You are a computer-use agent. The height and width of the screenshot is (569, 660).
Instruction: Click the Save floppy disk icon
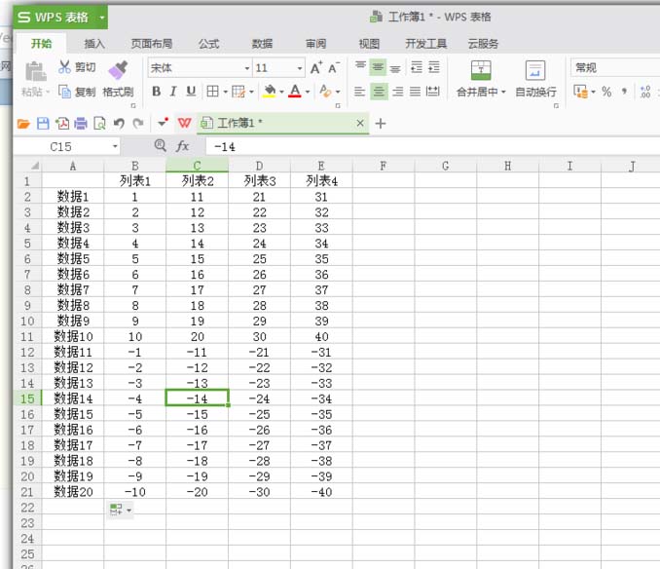pos(43,124)
